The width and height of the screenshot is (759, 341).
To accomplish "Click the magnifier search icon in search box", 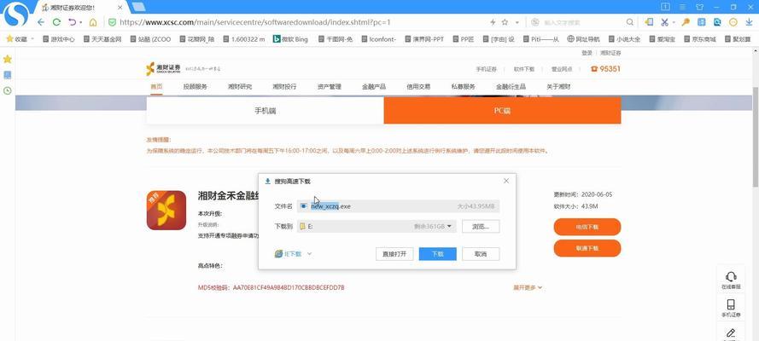I will [630, 22].
